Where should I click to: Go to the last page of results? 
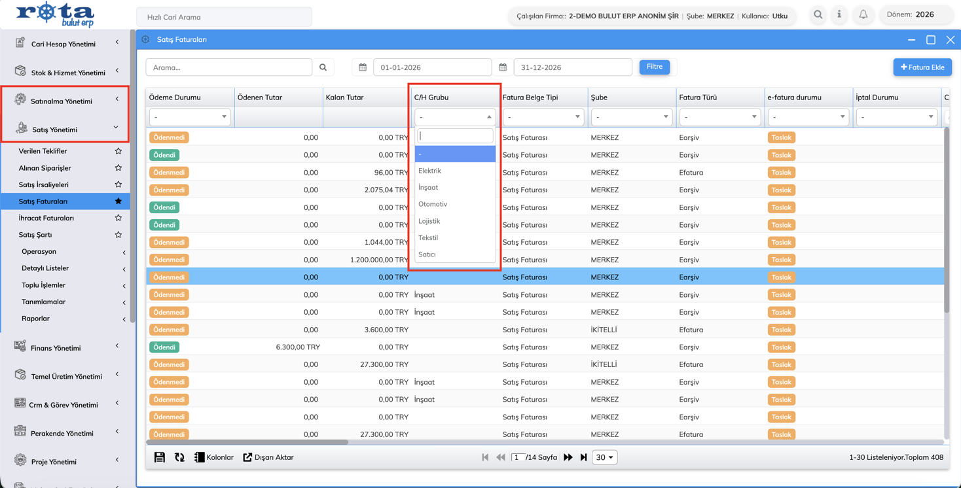click(x=584, y=457)
